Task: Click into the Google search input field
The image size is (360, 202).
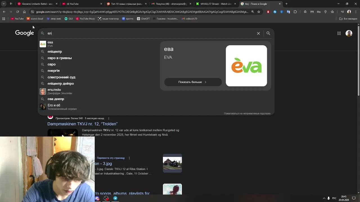Action: click(x=150, y=33)
